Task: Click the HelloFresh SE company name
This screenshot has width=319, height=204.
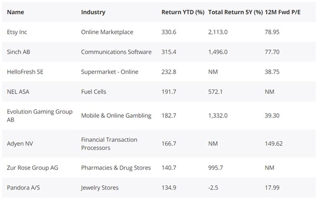Action: 25,72
